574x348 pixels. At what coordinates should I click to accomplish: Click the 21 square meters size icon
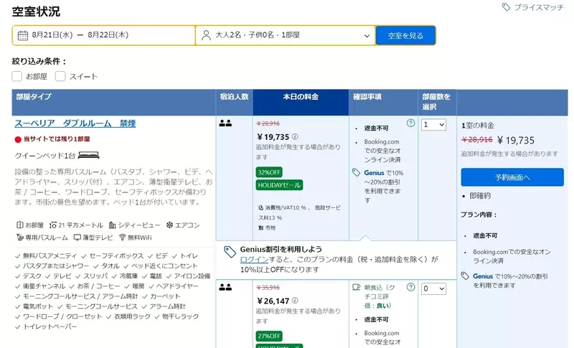pos(53,225)
